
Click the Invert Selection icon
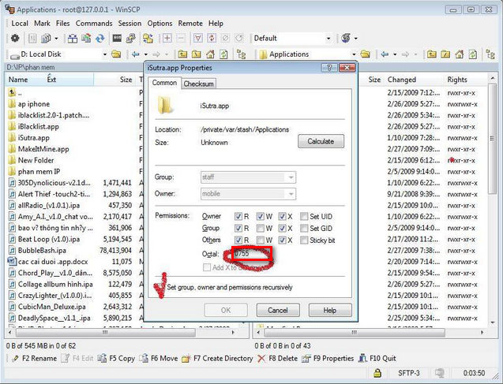pos(212,39)
